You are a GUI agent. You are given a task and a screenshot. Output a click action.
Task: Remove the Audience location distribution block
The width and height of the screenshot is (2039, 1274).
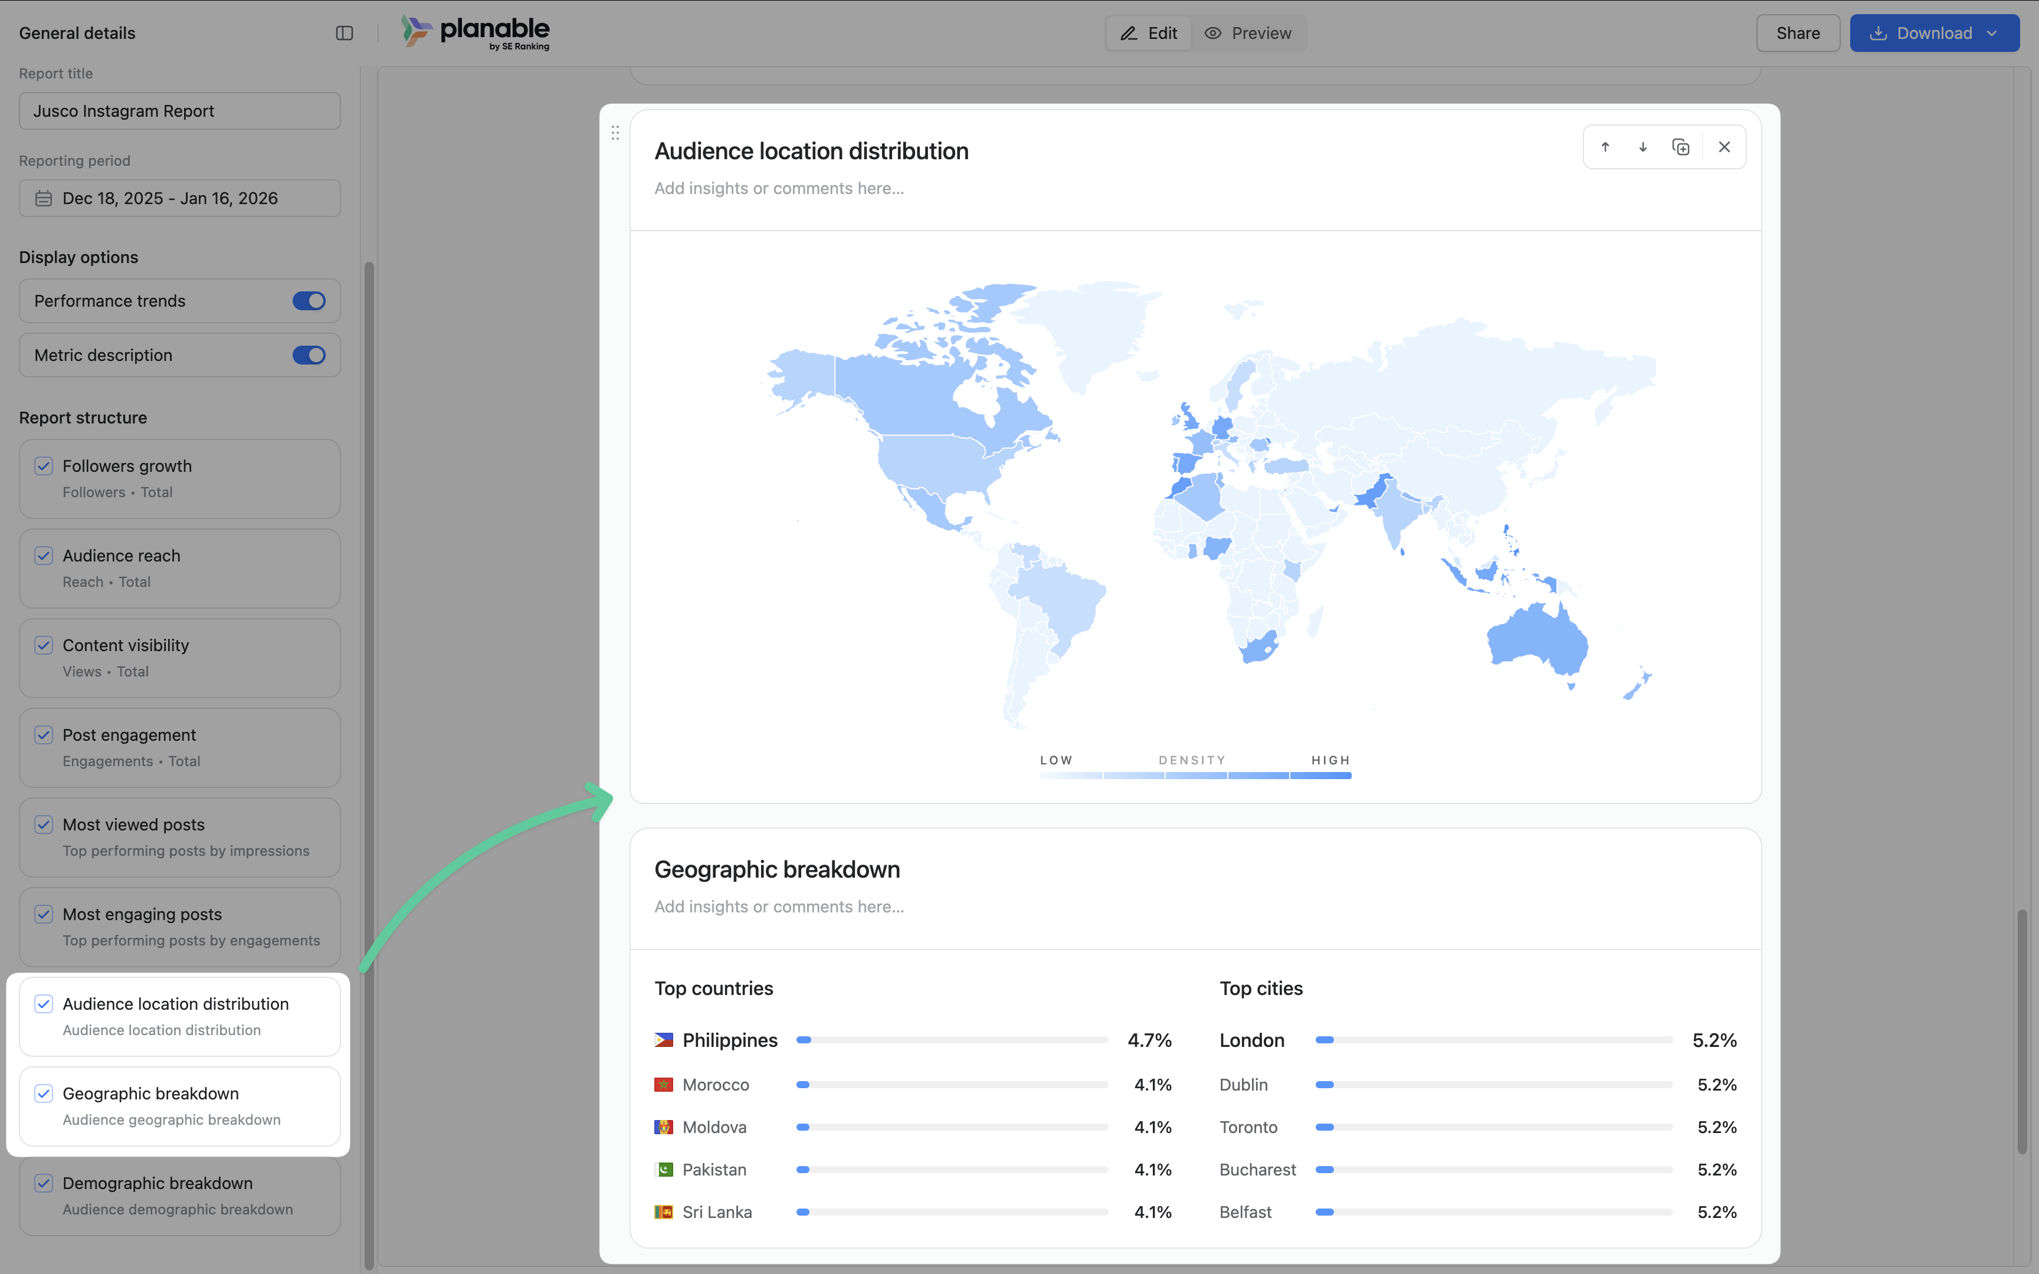(1724, 147)
